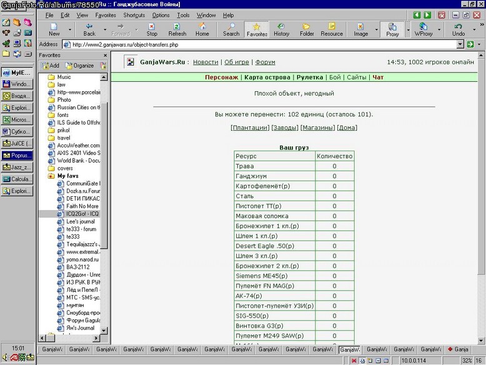Click the address URL field
The width and height of the screenshot is (486, 365).
259,44
